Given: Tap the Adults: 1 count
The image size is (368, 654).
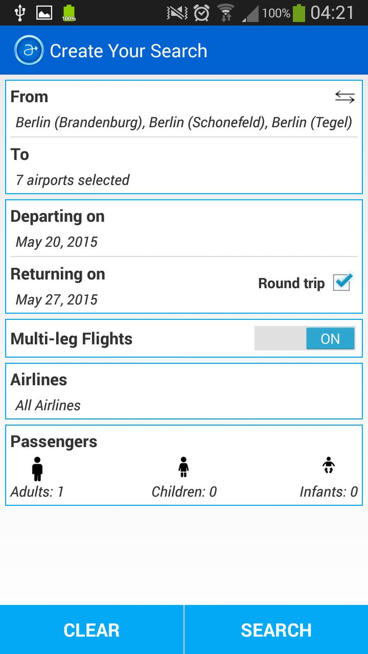Looking at the screenshot, I should point(37,492).
